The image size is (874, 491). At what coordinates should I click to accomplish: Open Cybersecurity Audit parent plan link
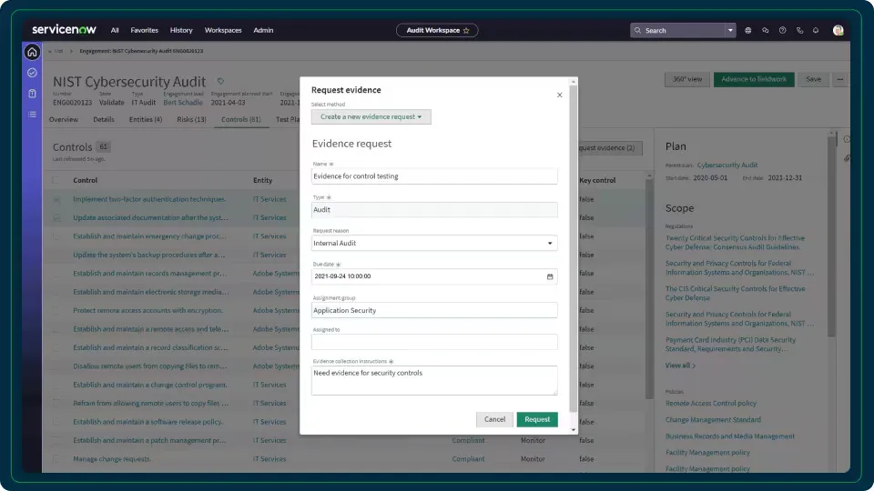click(x=727, y=165)
